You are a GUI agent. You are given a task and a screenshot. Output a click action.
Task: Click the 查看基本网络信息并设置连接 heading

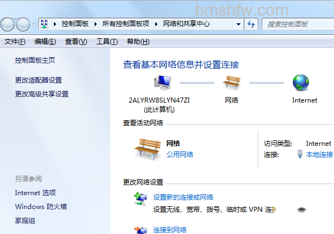click(181, 64)
